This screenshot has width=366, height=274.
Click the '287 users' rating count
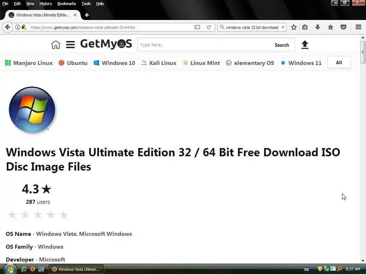(38, 202)
